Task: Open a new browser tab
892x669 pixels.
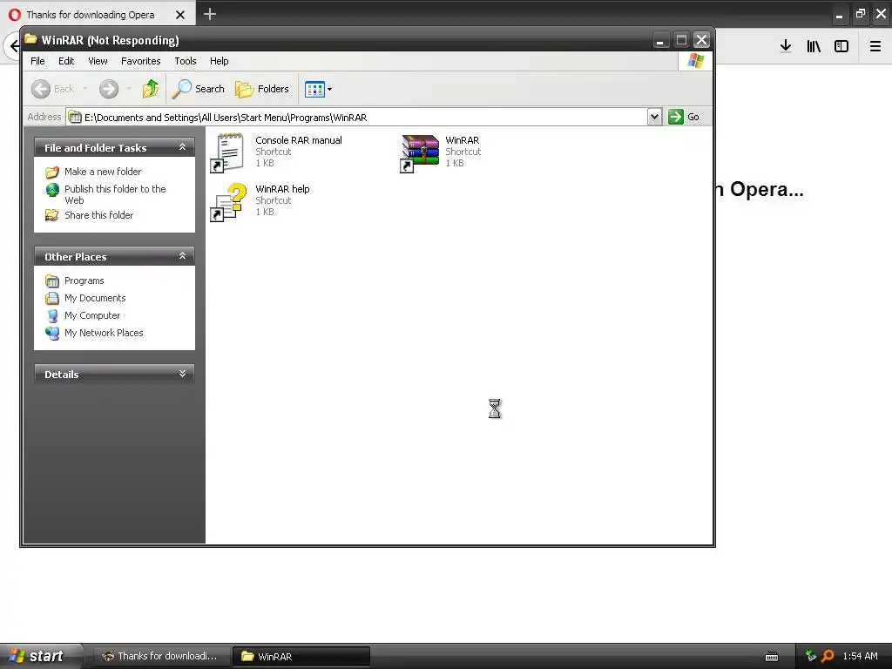Action: click(x=209, y=14)
